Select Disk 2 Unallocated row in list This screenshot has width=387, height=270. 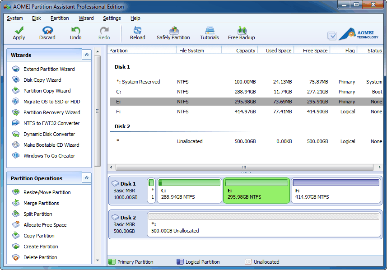(246, 141)
